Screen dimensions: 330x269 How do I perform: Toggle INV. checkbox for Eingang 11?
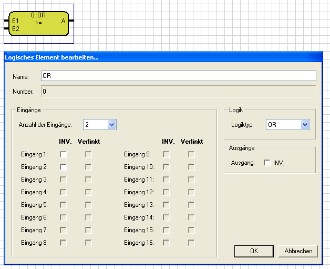pyautogui.click(x=166, y=180)
